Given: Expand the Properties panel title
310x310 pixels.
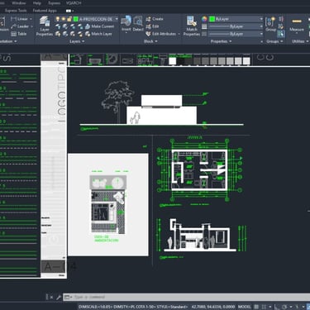Looking at the screenshot, I should coord(221,41).
